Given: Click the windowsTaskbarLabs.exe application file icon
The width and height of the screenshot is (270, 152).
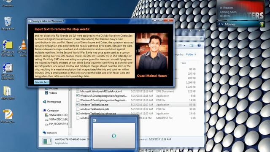Looking at the screenshot, I should pyautogui.click(x=78, y=105).
